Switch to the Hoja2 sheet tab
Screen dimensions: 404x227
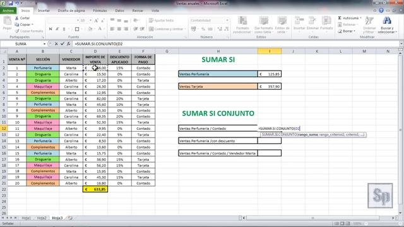[42, 218]
